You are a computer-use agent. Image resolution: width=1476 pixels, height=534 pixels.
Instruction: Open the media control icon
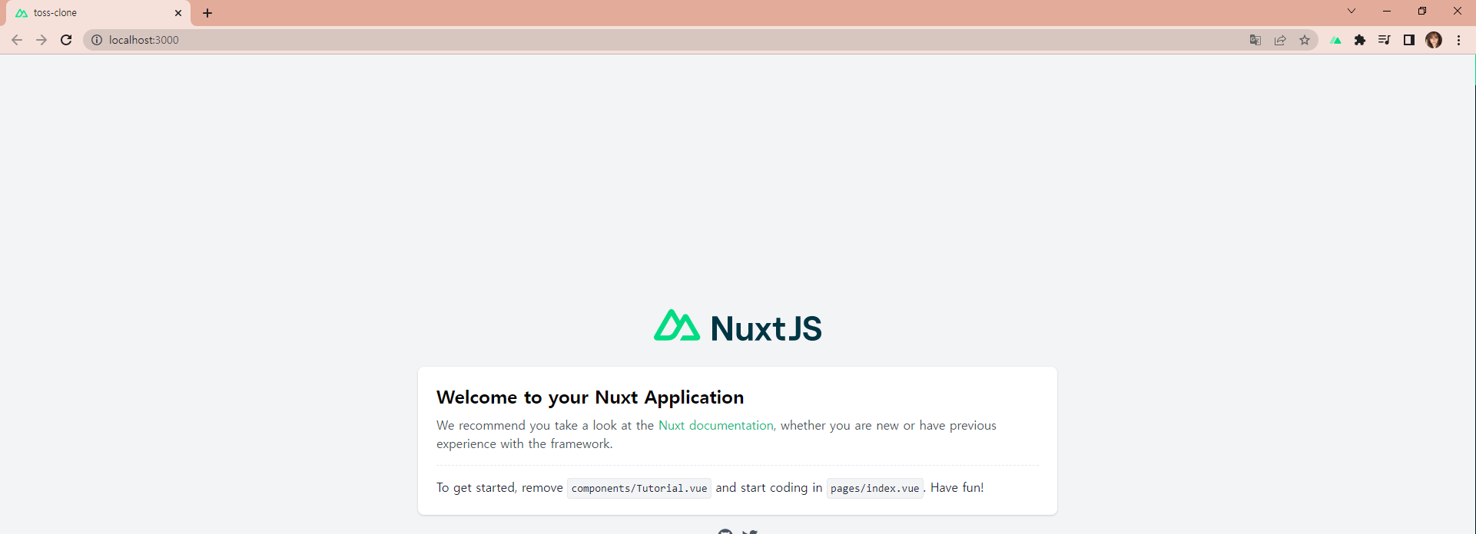[x=1385, y=40]
